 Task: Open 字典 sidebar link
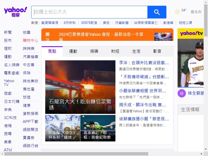(x=8, y=110)
